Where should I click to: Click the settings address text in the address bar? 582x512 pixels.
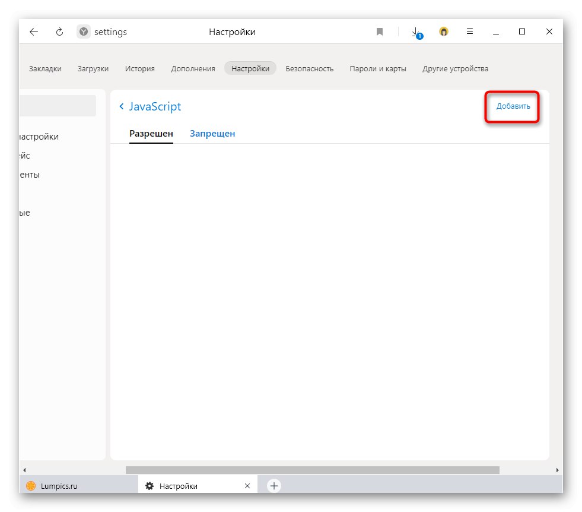click(x=110, y=32)
